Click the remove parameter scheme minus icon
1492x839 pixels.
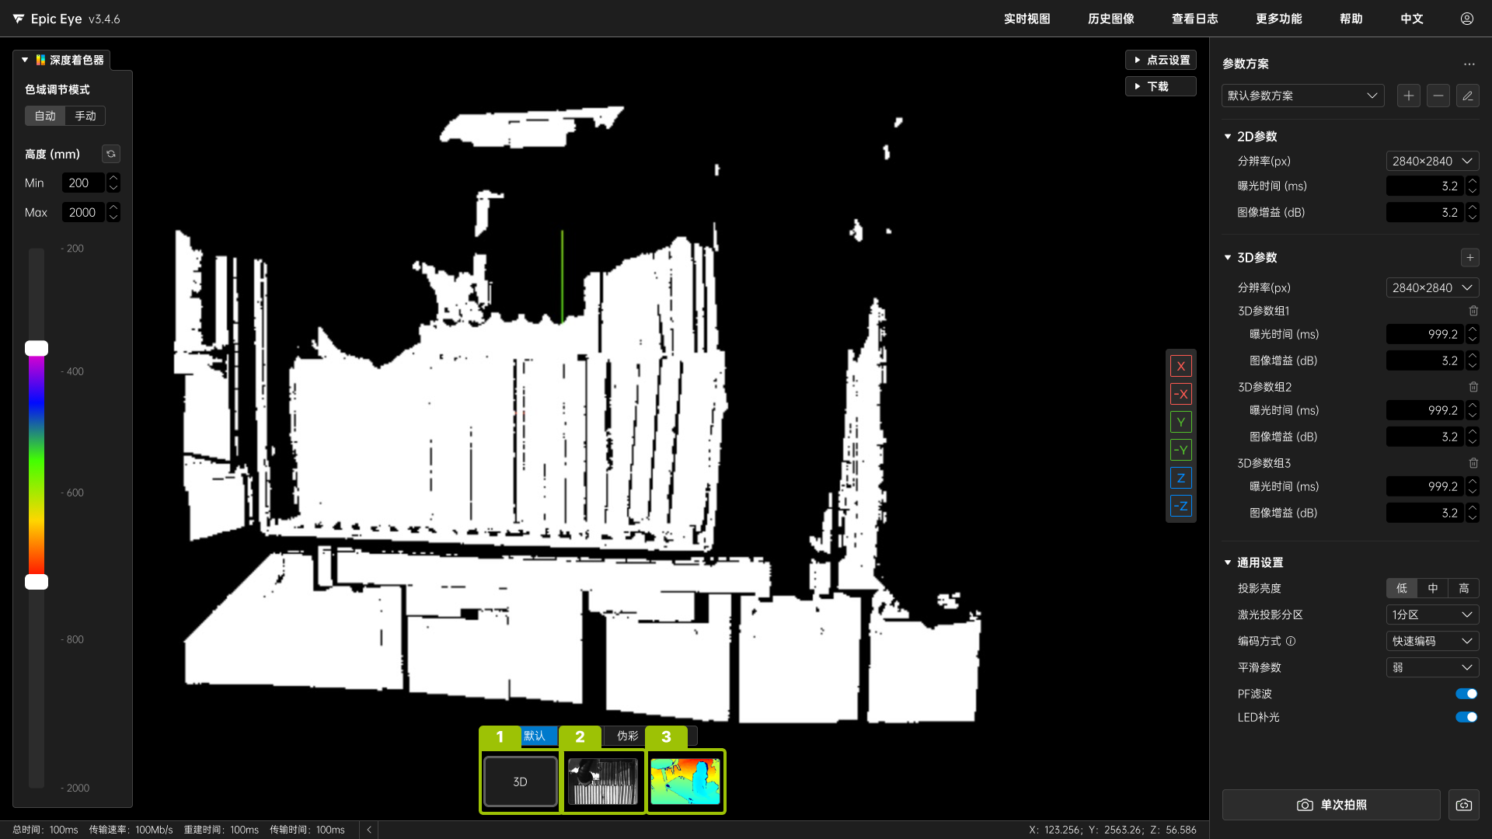tap(1438, 96)
